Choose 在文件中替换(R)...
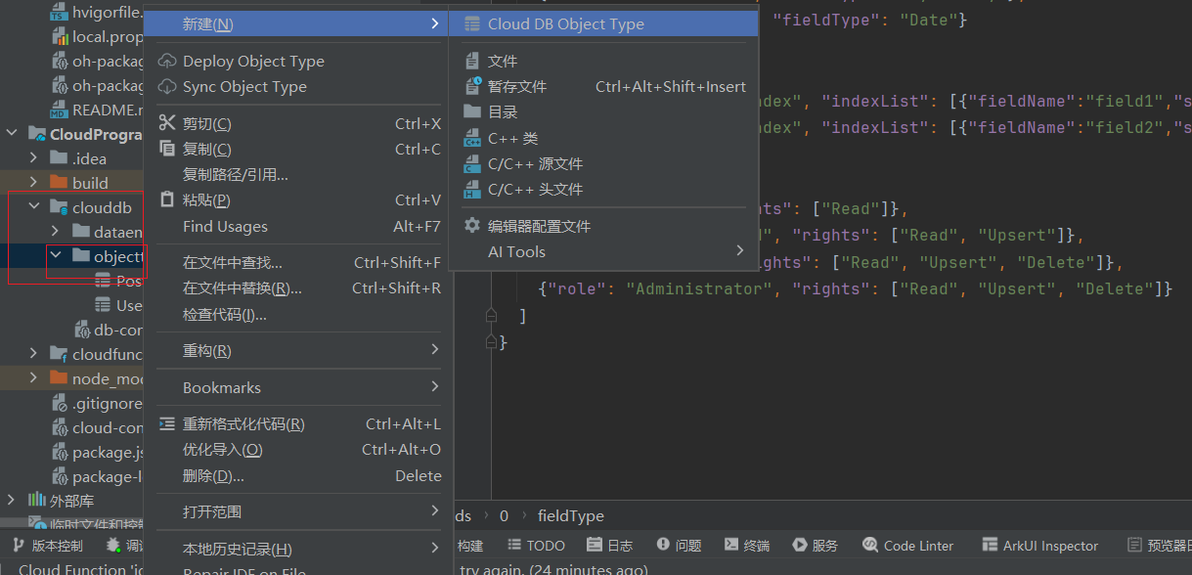 click(x=298, y=288)
